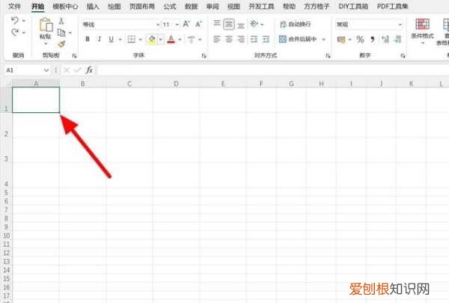Click into the formula bar

273,70
